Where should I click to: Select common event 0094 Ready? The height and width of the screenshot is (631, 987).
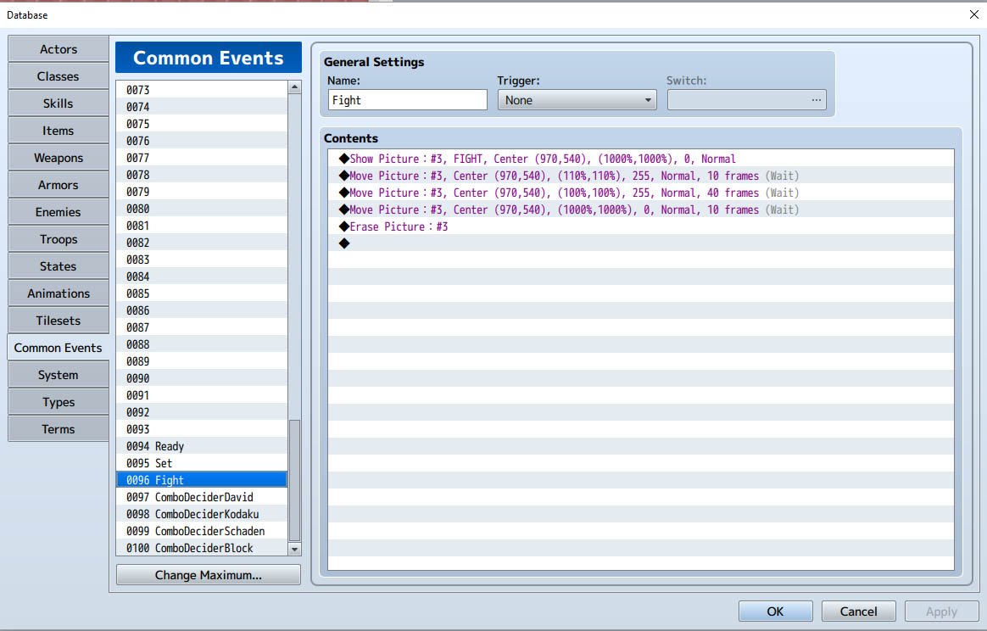(202, 446)
